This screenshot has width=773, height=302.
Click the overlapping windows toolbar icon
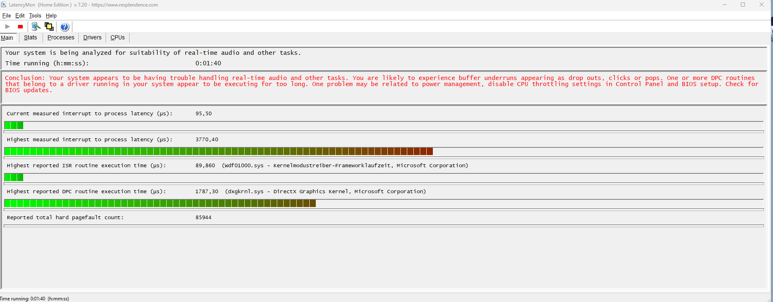49,27
